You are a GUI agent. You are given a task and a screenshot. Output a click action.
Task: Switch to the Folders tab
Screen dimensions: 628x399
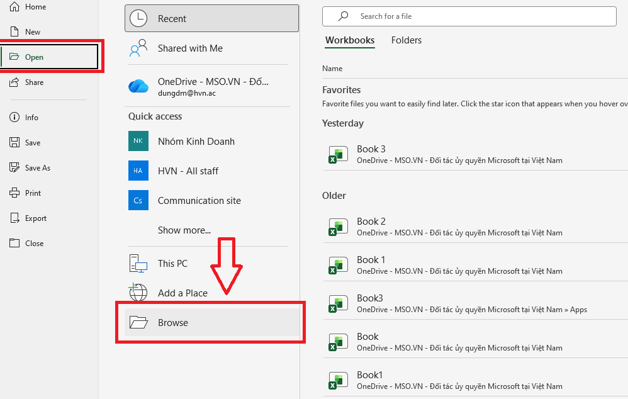406,40
